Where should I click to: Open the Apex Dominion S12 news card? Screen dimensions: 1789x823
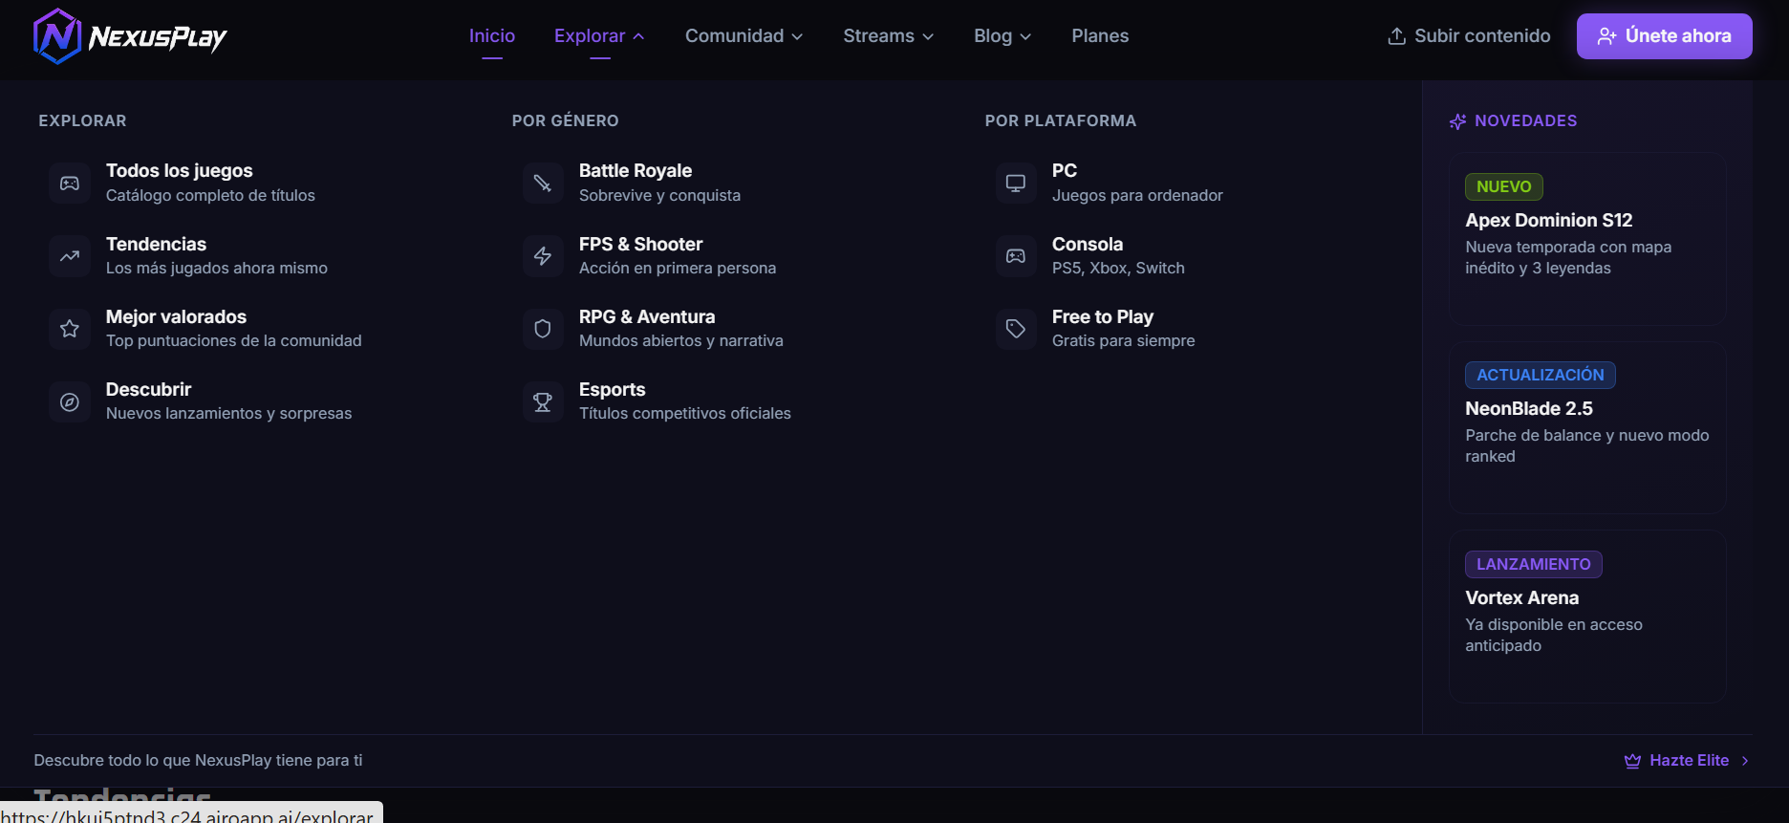(1587, 239)
